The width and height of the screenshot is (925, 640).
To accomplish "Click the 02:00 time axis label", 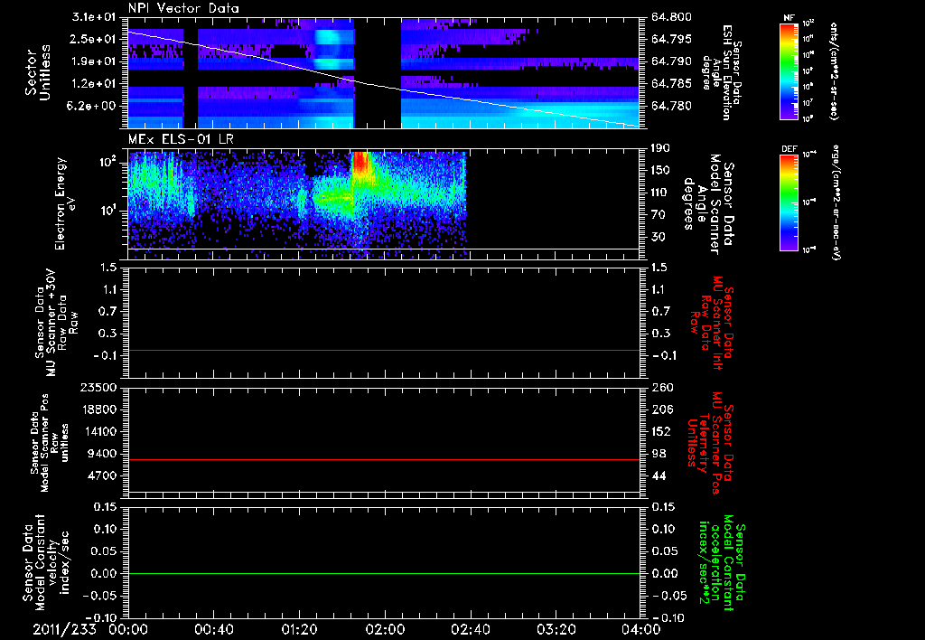I will [385, 629].
